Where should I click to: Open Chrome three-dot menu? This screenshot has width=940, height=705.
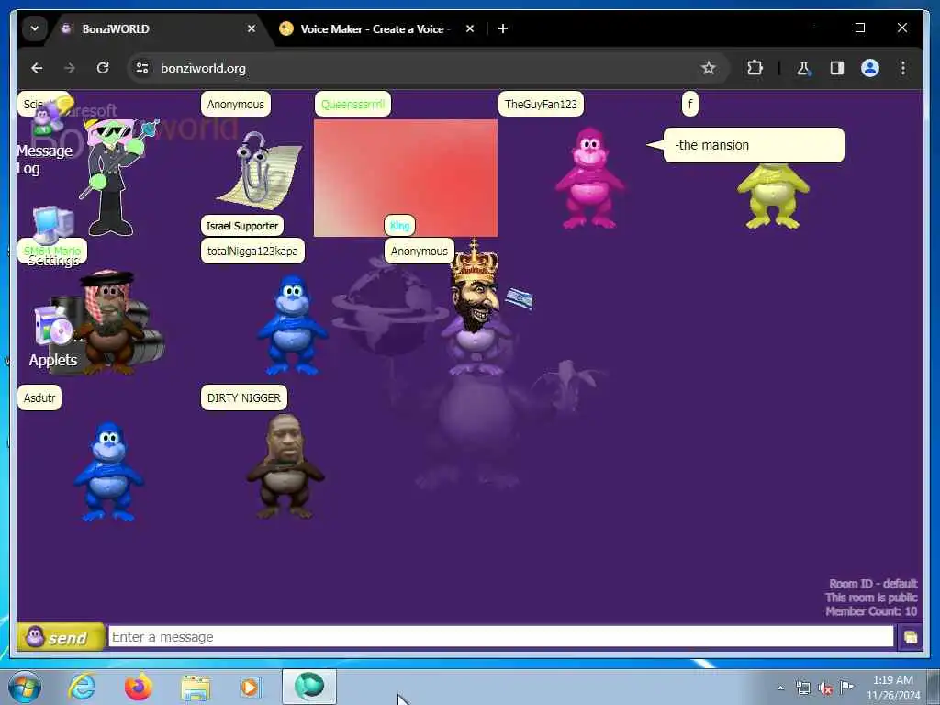903,68
